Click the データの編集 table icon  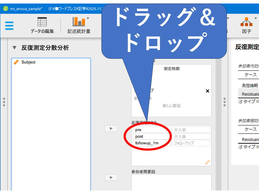point(42,22)
